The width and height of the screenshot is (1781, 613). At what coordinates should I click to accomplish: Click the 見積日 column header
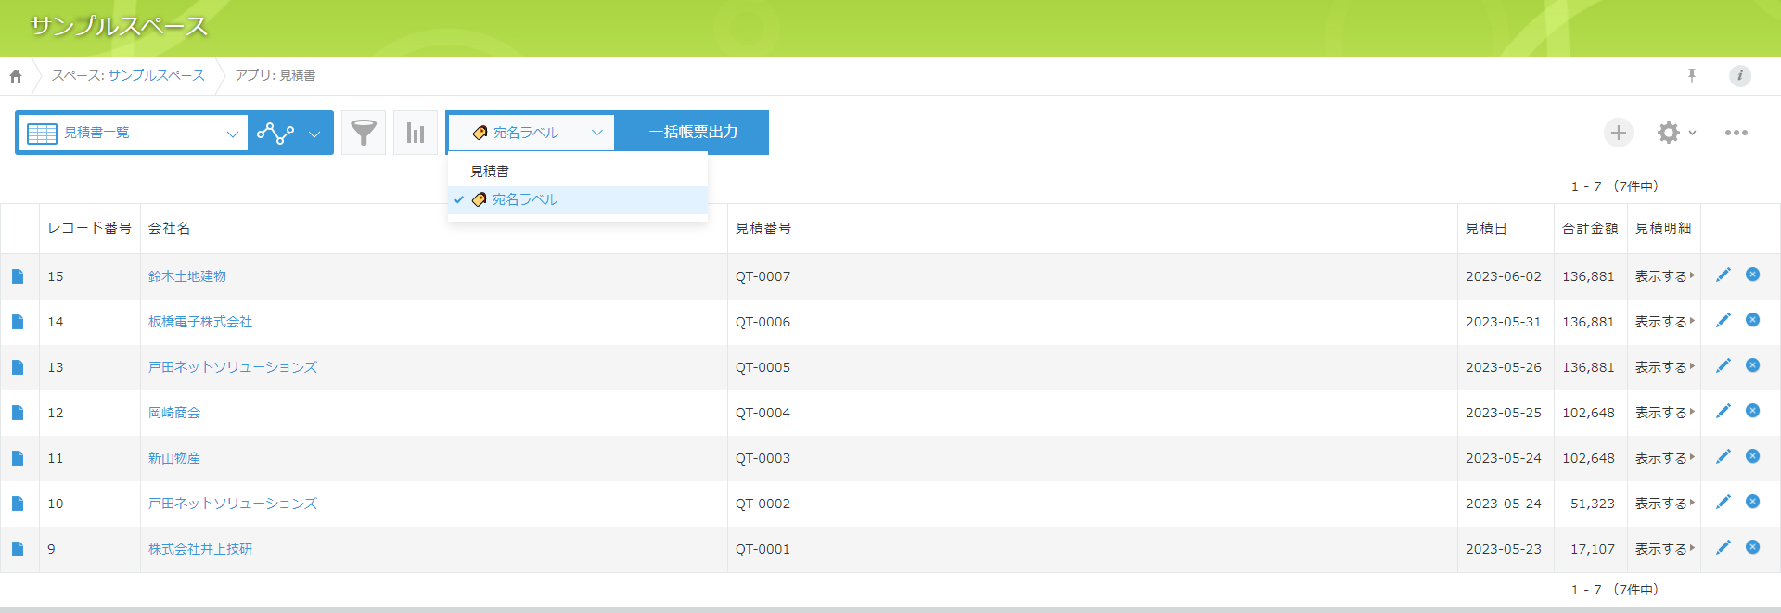coord(1485,228)
